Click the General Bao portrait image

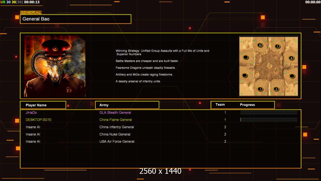pos(55,66)
